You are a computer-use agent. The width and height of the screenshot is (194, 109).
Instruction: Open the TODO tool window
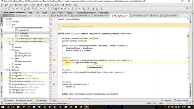point(54,100)
